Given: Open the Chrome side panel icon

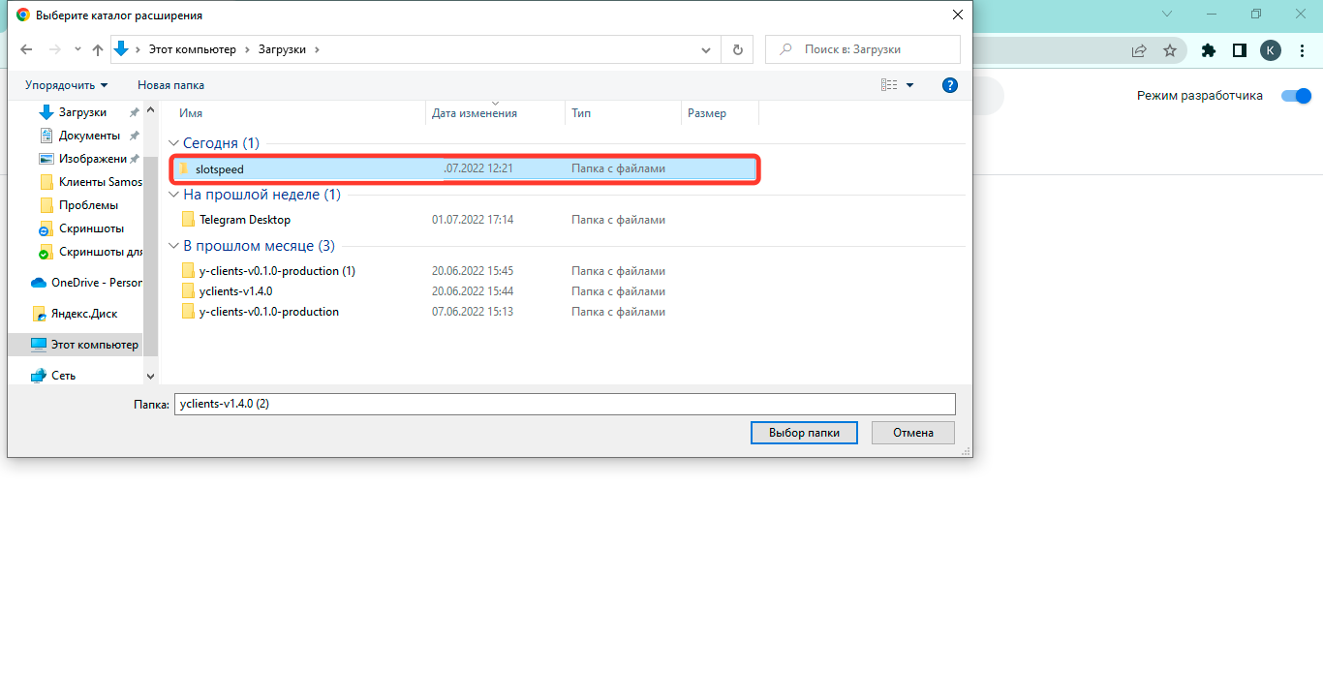Looking at the screenshot, I should (1239, 50).
